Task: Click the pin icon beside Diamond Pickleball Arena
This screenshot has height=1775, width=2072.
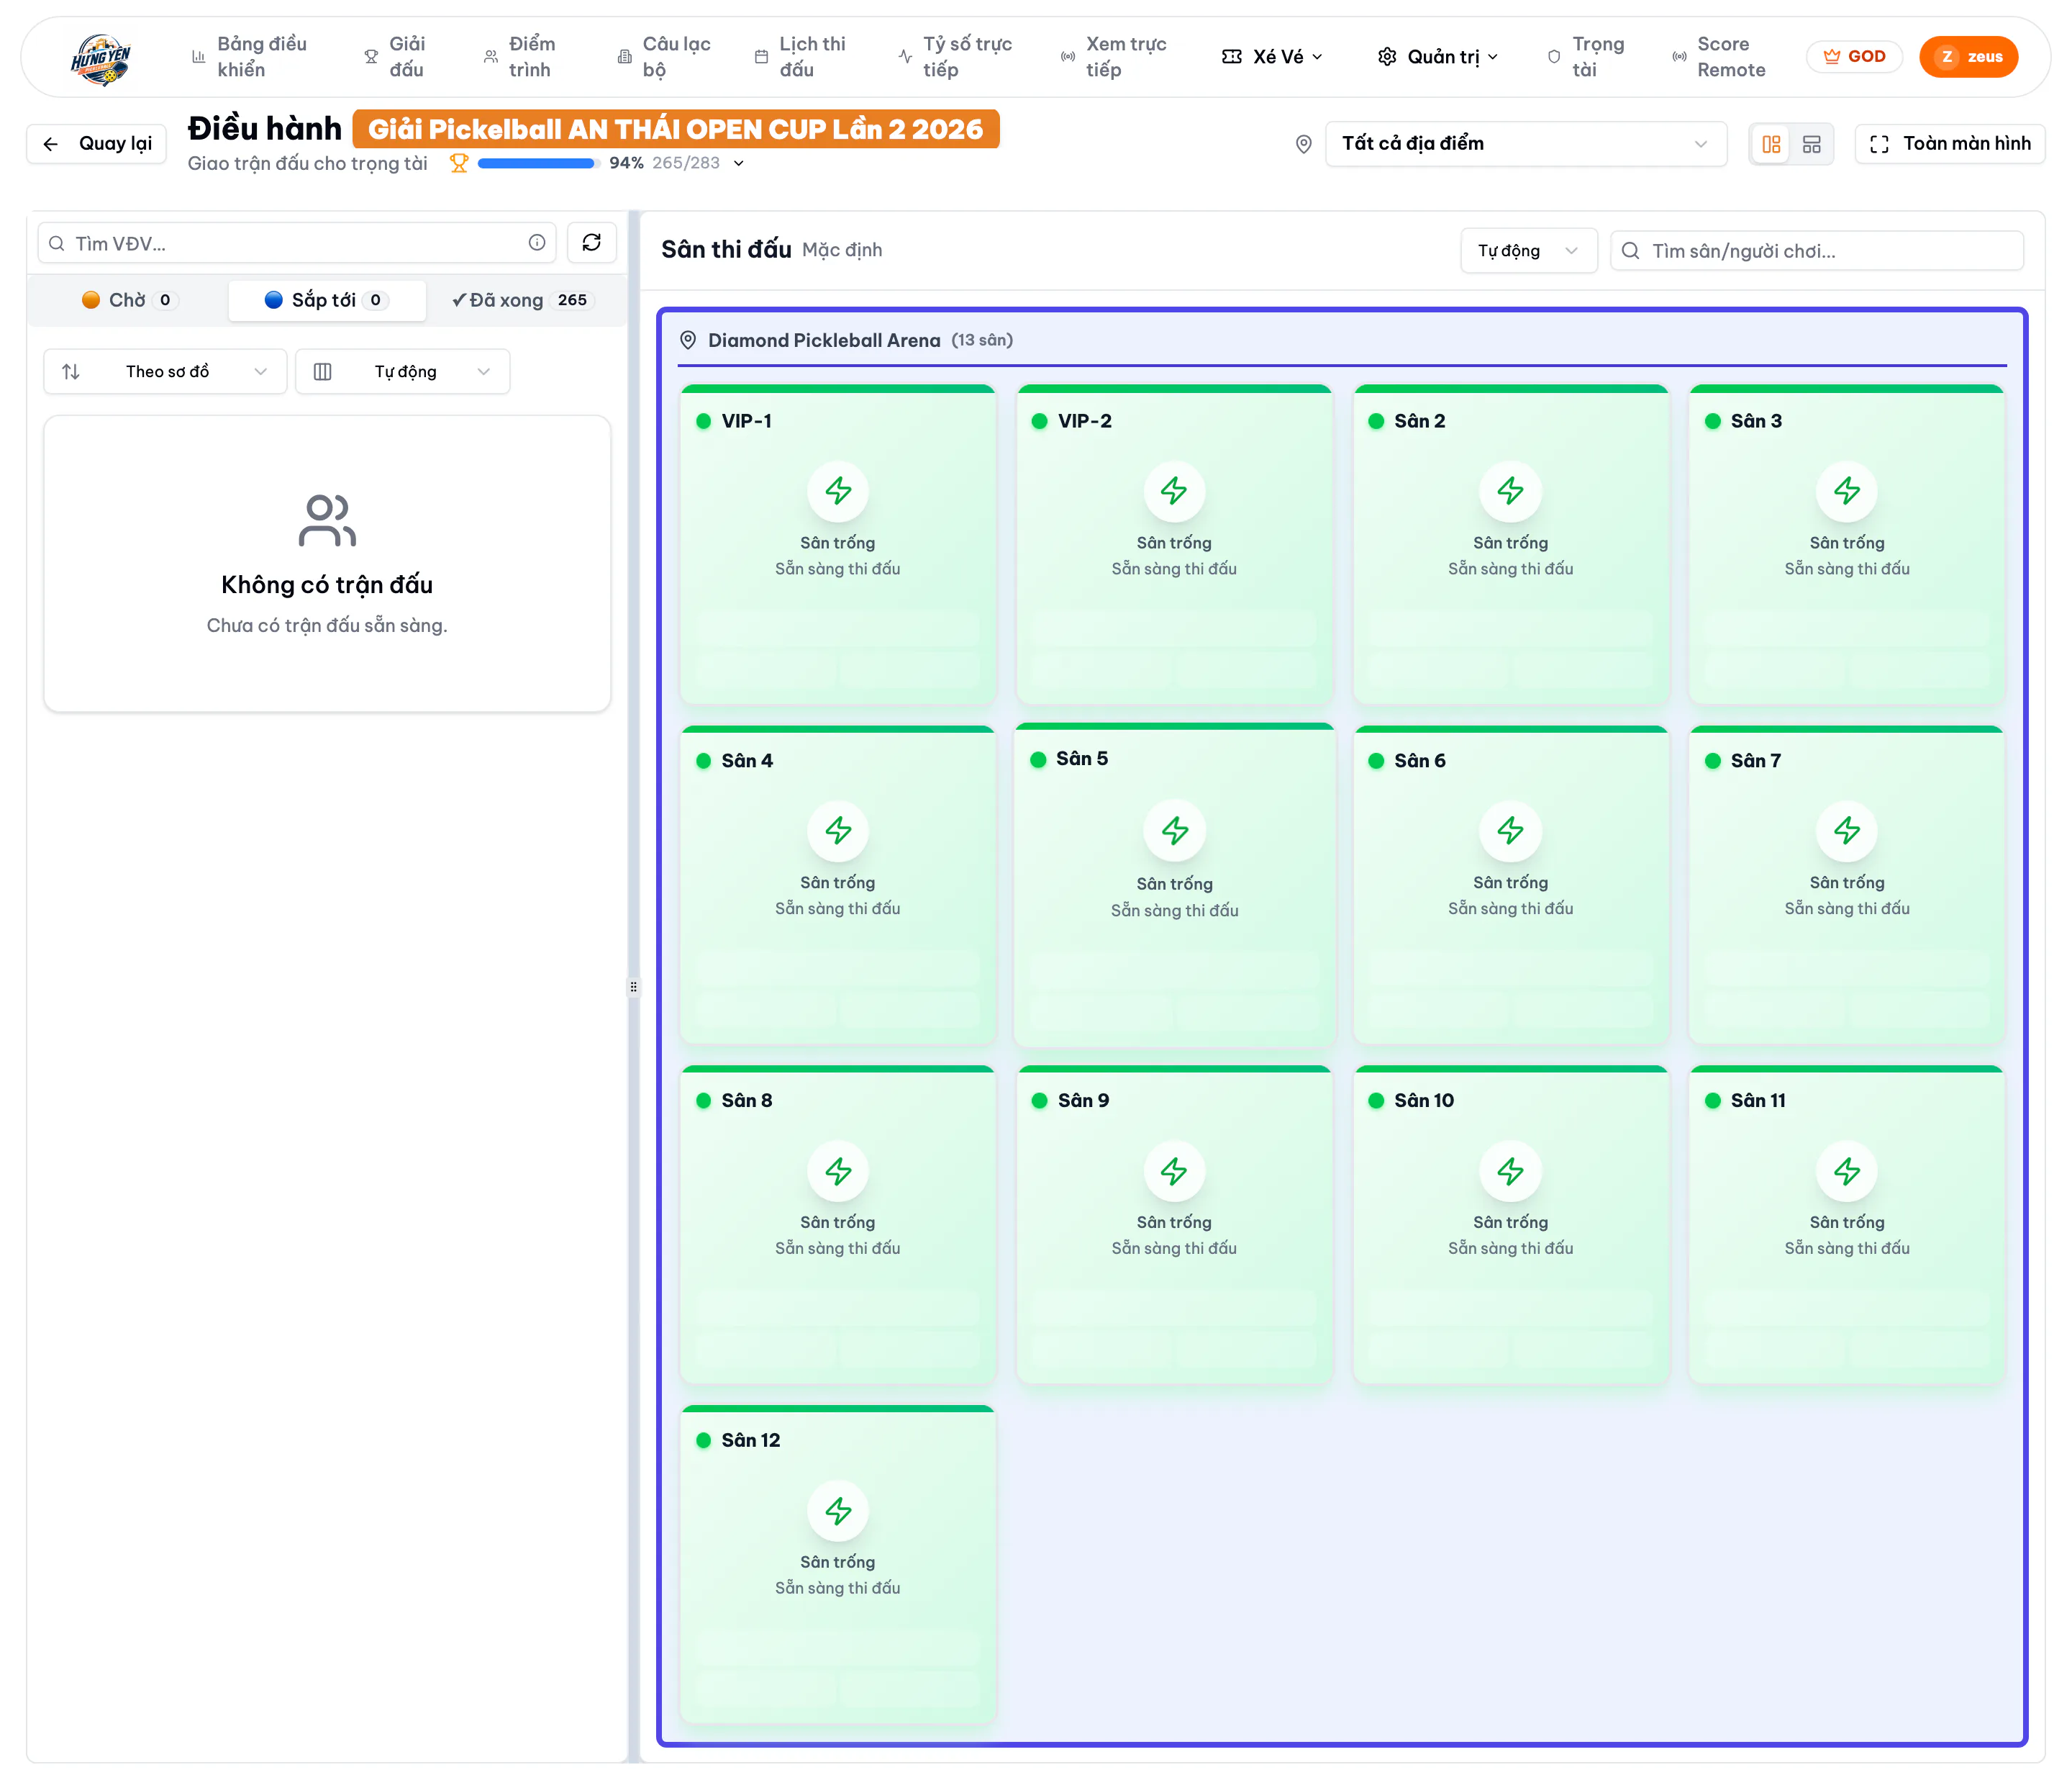Action: (688, 340)
